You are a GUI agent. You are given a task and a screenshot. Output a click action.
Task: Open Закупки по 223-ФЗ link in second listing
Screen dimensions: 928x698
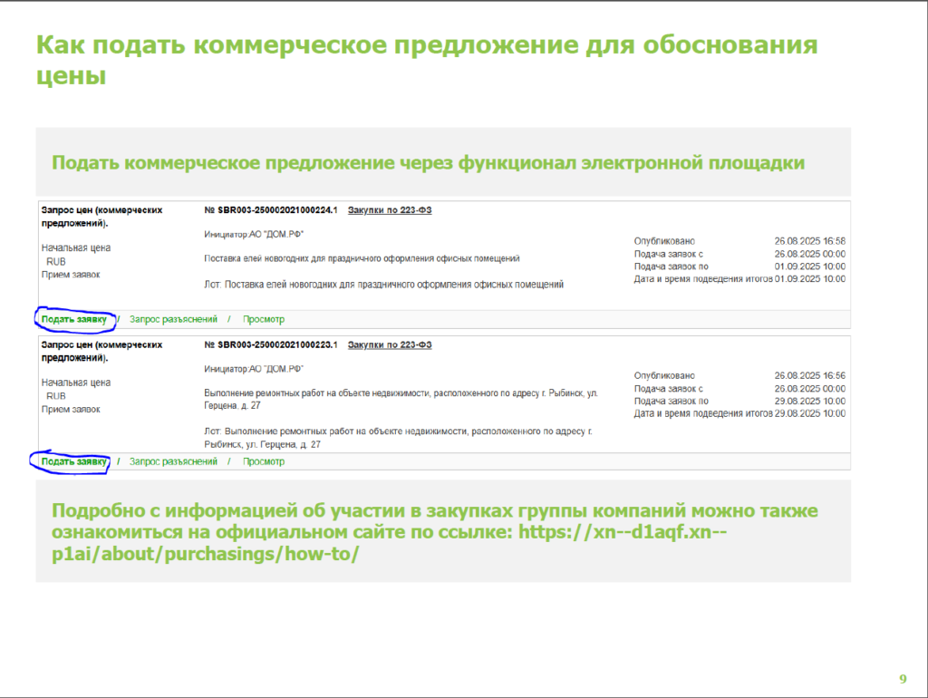390,345
